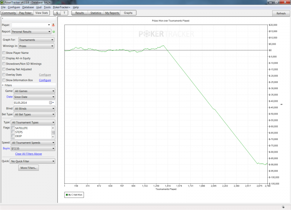291x210 pixels.
Task: Click the Clear All Filters Above link
Action: pyautogui.click(x=28, y=154)
